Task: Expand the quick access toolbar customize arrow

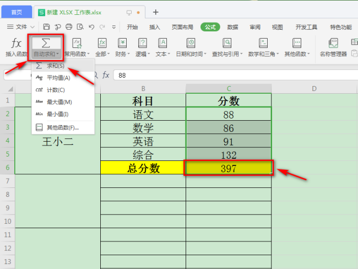Action: [x=113, y=27]
